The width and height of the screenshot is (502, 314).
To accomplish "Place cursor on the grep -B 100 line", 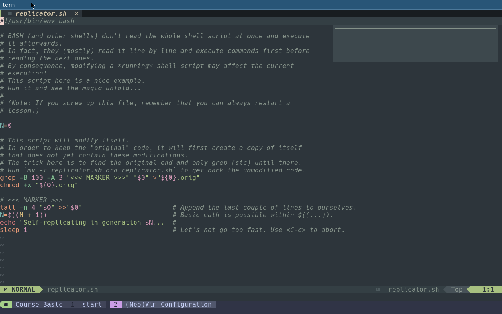I will click(100, 177).
